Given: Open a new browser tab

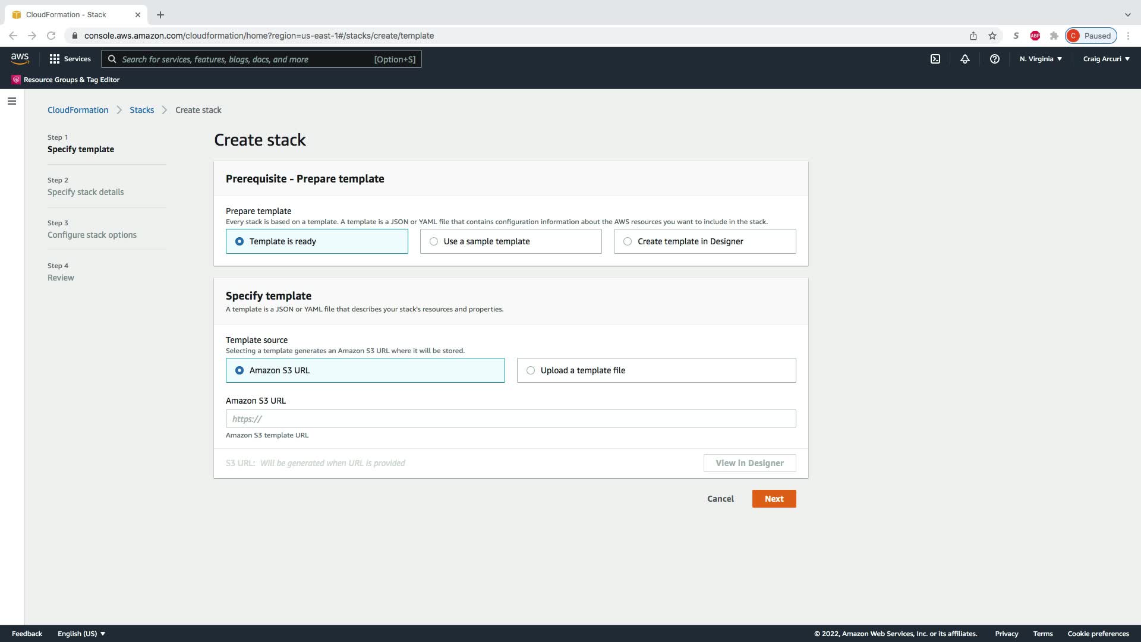Looking at the screenshot, I should [160, 15].
